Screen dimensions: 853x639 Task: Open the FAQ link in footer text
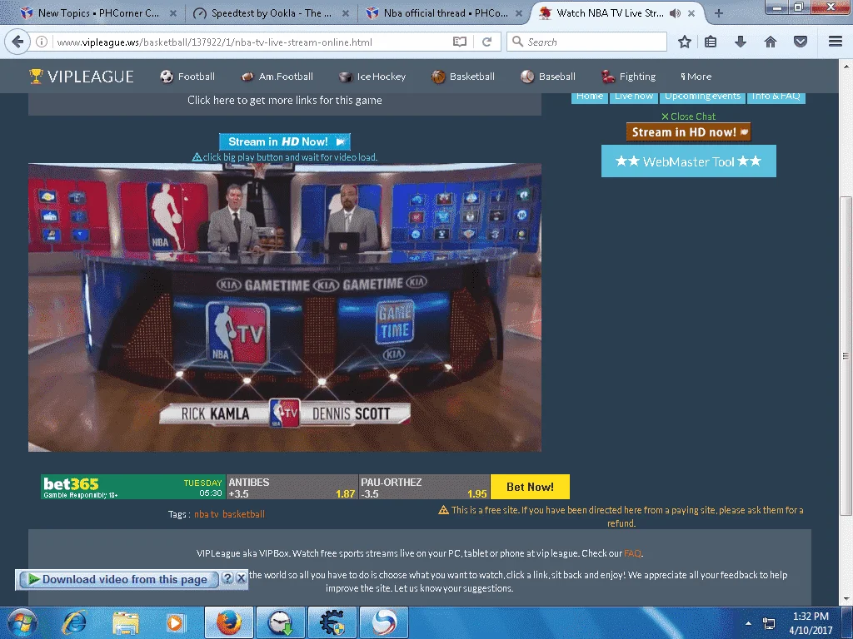pos(632,553)
